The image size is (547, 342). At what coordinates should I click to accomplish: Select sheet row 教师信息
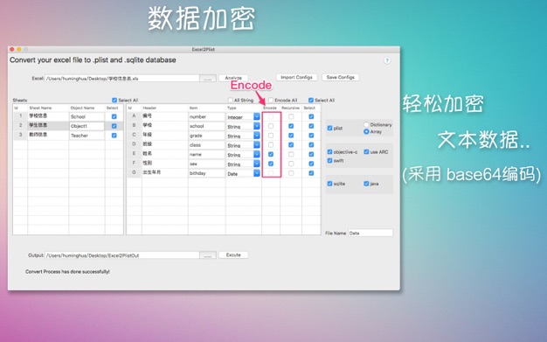[68, 136]
